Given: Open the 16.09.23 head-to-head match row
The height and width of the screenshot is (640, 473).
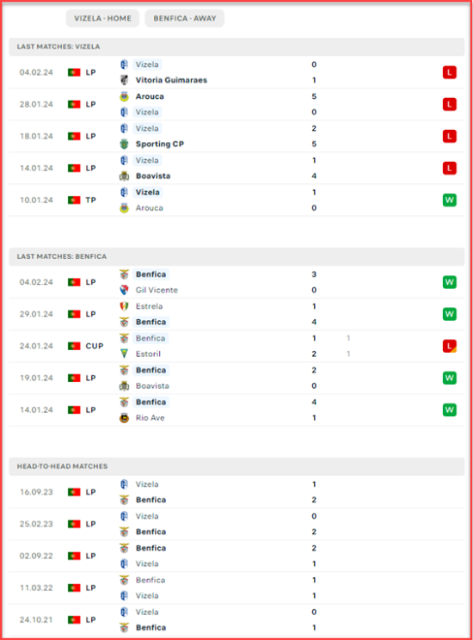Looking at the screenshot, I should point(236,492).
